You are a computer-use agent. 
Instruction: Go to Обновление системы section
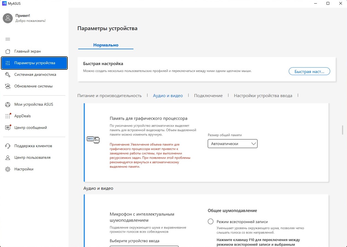(x=34, y=86)
